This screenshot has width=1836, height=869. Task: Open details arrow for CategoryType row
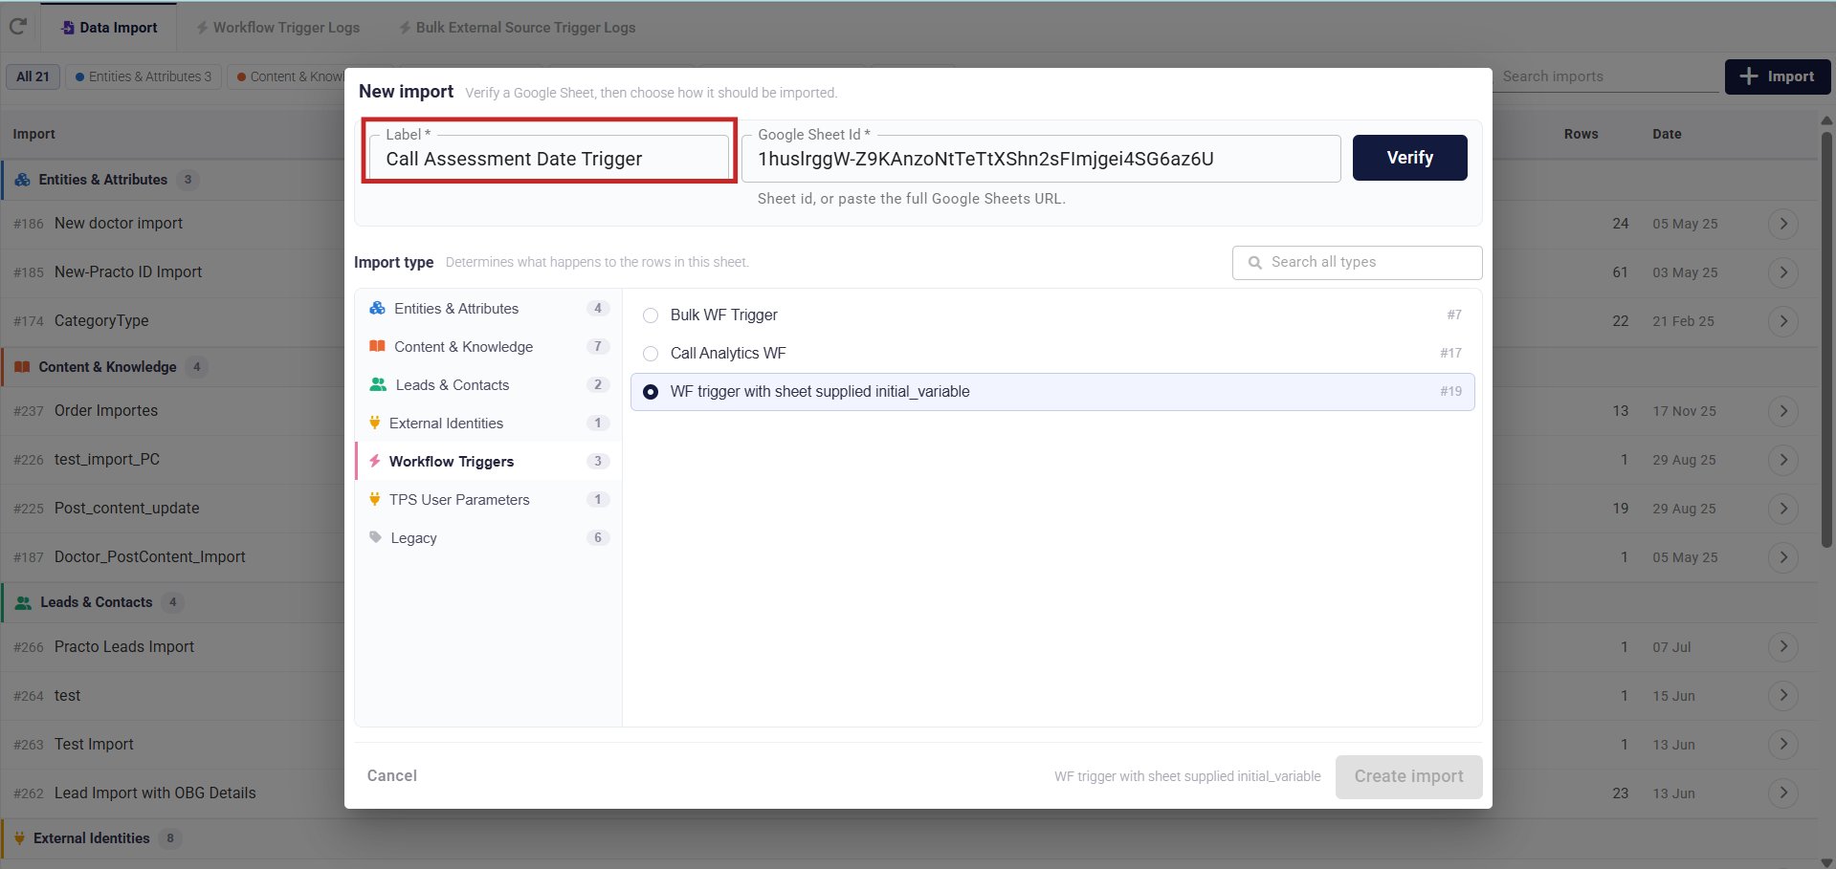(1782, 321)
